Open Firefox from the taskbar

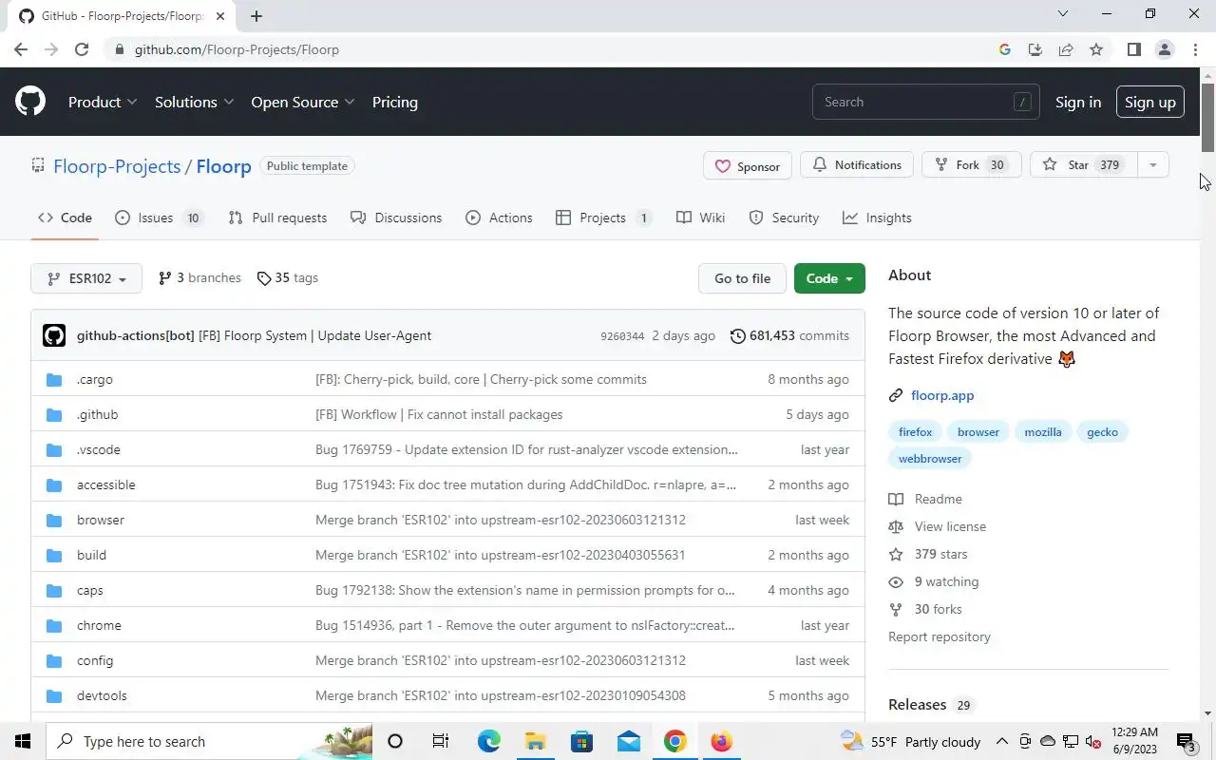click(x=722, y=741)
